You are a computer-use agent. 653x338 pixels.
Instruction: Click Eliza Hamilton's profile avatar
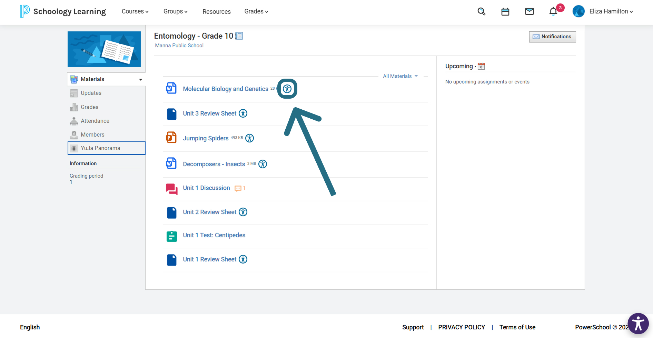coord(578,11)
